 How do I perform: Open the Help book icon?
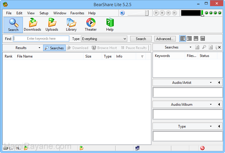pyautogui.click(x=110, y=25)
